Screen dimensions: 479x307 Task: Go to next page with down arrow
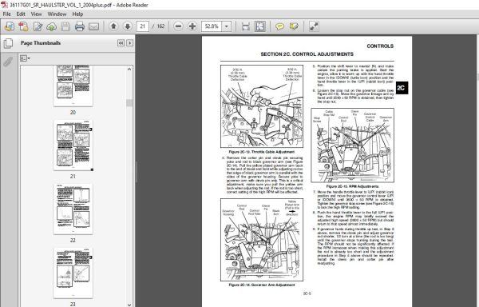point(128,26)
